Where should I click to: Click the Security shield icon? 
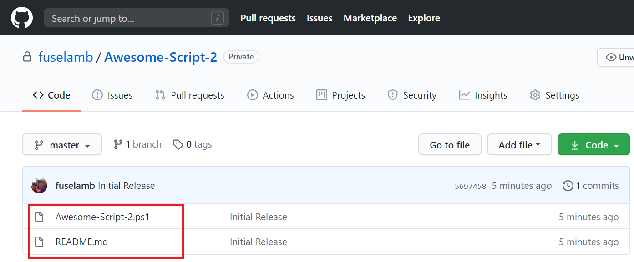[x=393, y=95]
